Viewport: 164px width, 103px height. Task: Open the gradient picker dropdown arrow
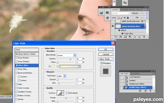80,66
